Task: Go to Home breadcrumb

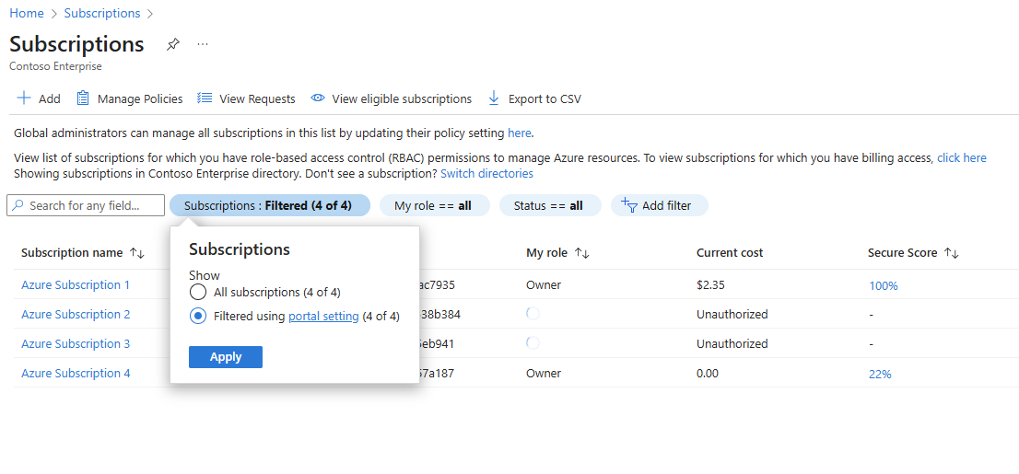Action: 27,14
